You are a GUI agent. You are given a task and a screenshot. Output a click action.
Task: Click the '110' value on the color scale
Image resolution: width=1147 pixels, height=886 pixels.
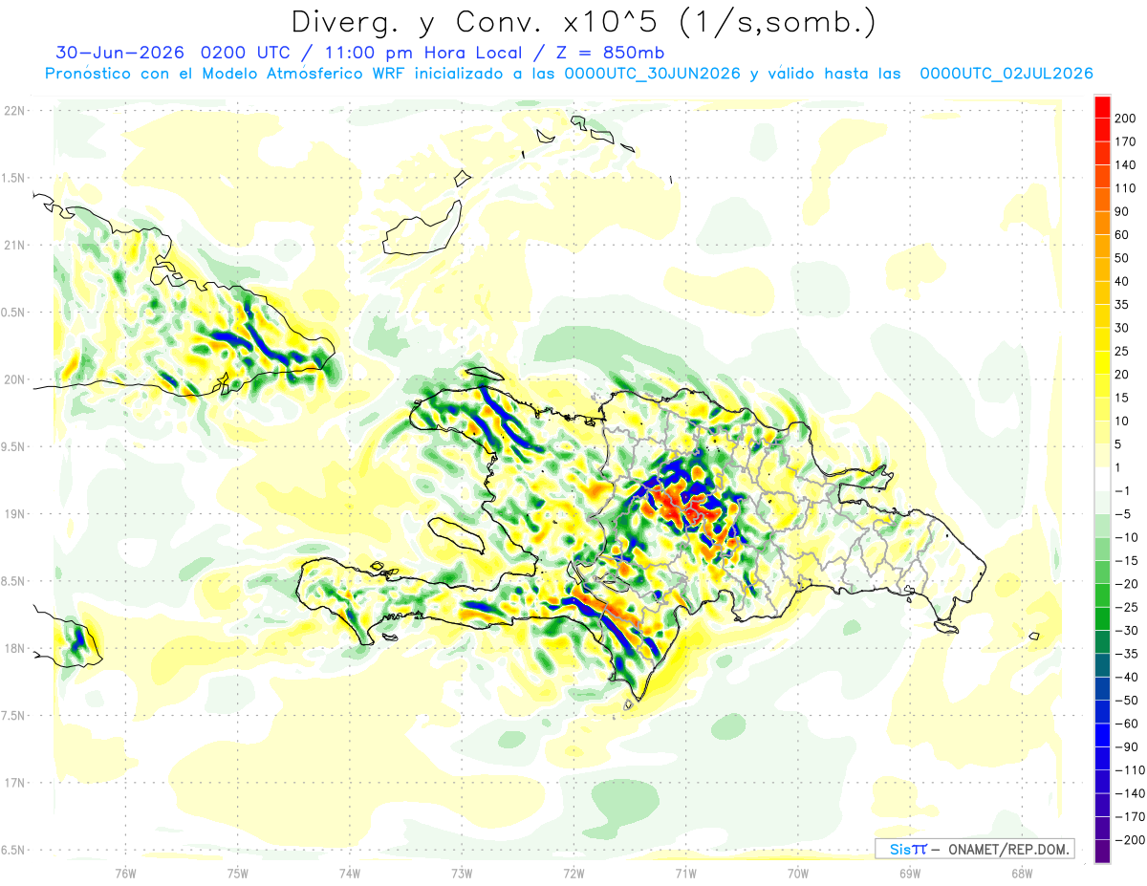tap(1125, 188)
